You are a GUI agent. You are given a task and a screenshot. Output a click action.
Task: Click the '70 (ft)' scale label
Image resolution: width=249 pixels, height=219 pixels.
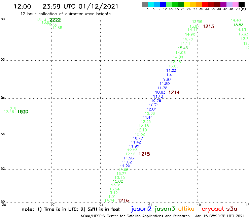(x=241, y=9)
